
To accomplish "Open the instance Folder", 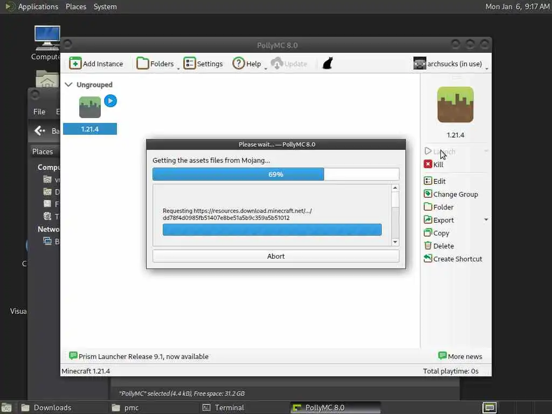I will (x=439, y=207).
